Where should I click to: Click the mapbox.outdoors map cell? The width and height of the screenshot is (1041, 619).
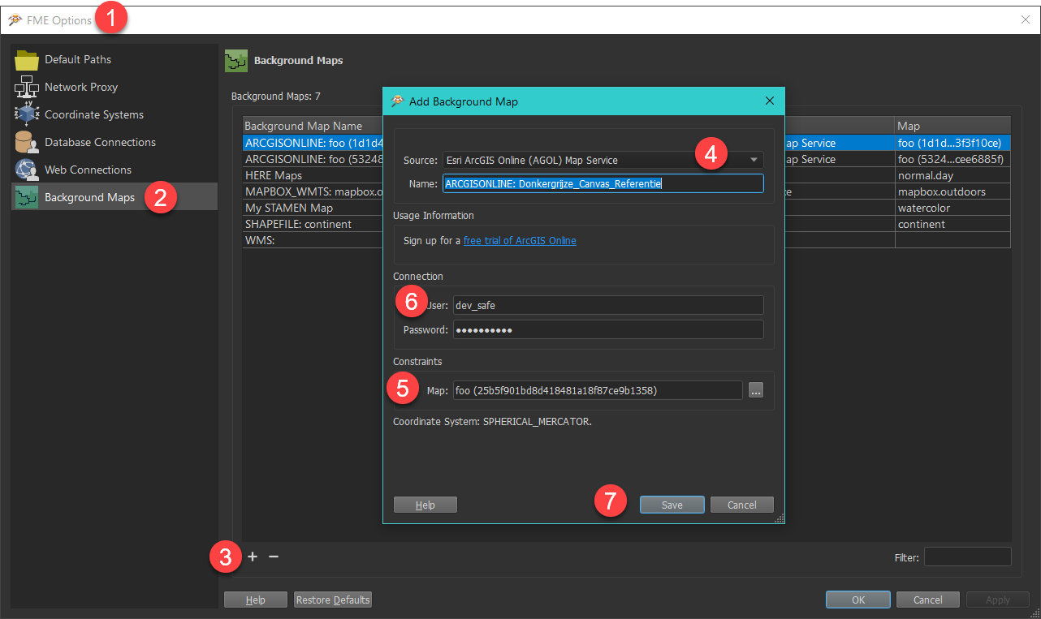952,191
